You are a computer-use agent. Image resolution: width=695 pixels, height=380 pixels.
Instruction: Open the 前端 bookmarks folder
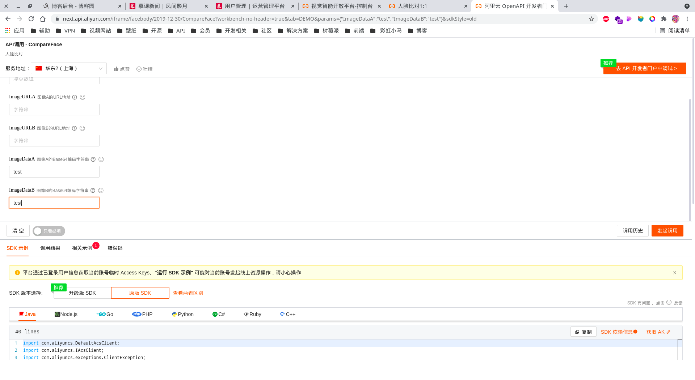[x=355, y=31]
